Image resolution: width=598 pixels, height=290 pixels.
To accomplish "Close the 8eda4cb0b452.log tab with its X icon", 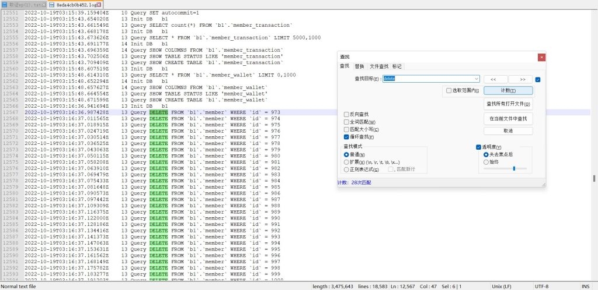I will point(83,5).
